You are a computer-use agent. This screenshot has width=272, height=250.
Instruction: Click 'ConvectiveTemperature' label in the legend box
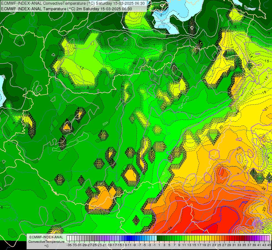tap(46, 242)
